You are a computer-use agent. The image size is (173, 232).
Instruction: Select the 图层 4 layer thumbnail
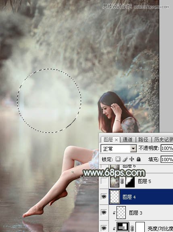coord(115,197)
